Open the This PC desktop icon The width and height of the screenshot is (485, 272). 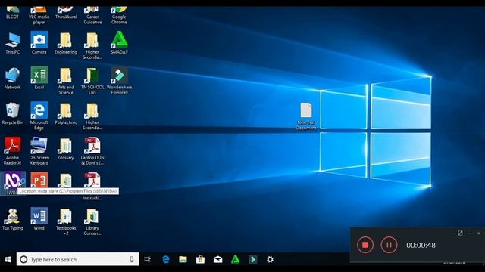(13, 43)
